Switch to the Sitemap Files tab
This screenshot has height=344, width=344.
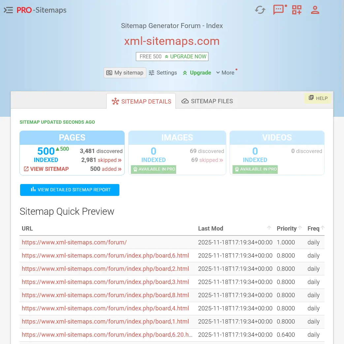[207, 101]
